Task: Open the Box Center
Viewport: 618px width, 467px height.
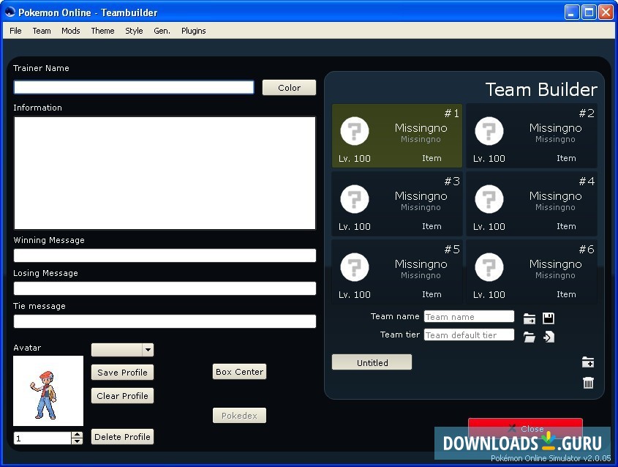Action: point(239,372)
